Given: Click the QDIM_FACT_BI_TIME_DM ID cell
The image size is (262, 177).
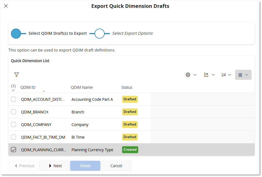Looking at the screenshot, I should pos(43,137).
